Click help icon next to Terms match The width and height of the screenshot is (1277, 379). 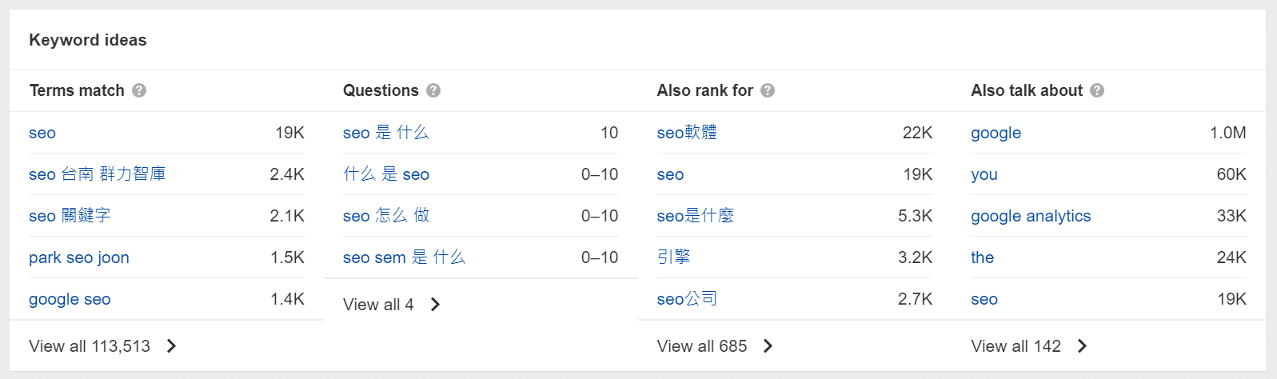139,90
